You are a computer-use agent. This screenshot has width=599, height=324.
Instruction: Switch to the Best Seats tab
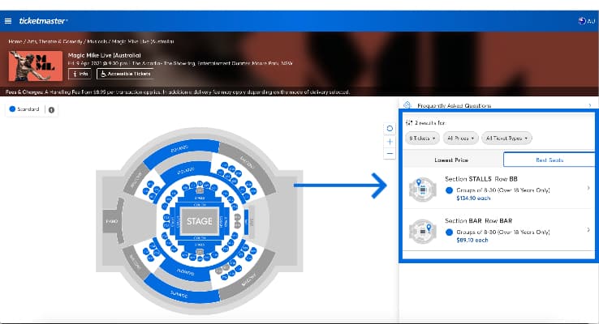click(547, 160)
